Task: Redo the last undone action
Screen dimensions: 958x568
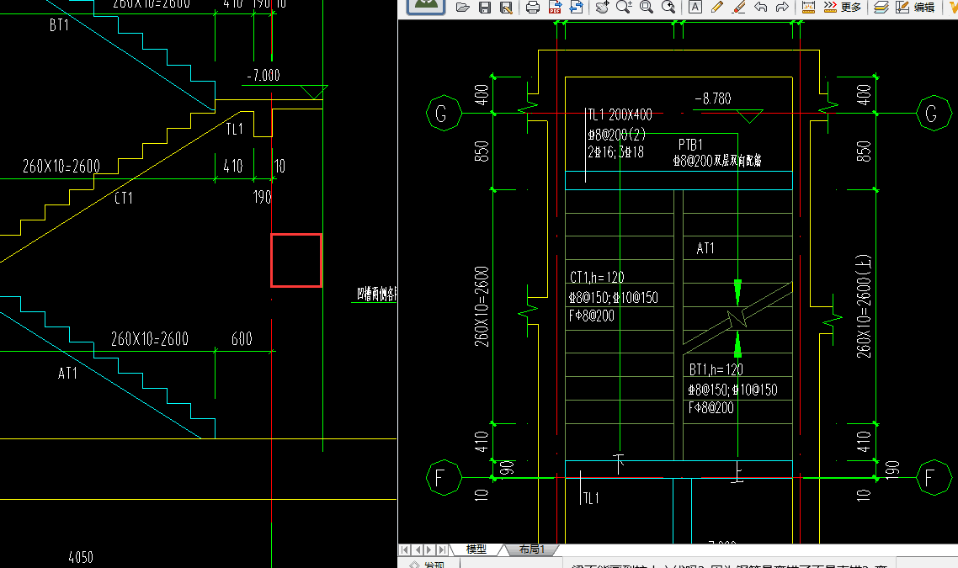Action: [x=782, y=8]
